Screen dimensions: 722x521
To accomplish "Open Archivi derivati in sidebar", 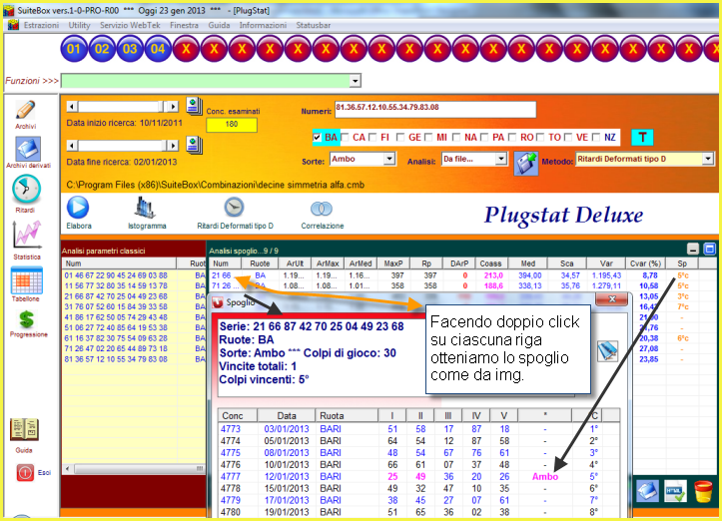I will tap(28, 150).
